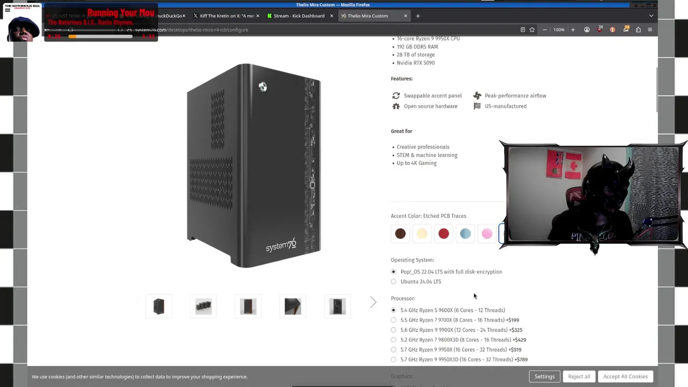The image size is (688, 387).
Task: Open the red extension icon with badge
Action: point(599,29)
